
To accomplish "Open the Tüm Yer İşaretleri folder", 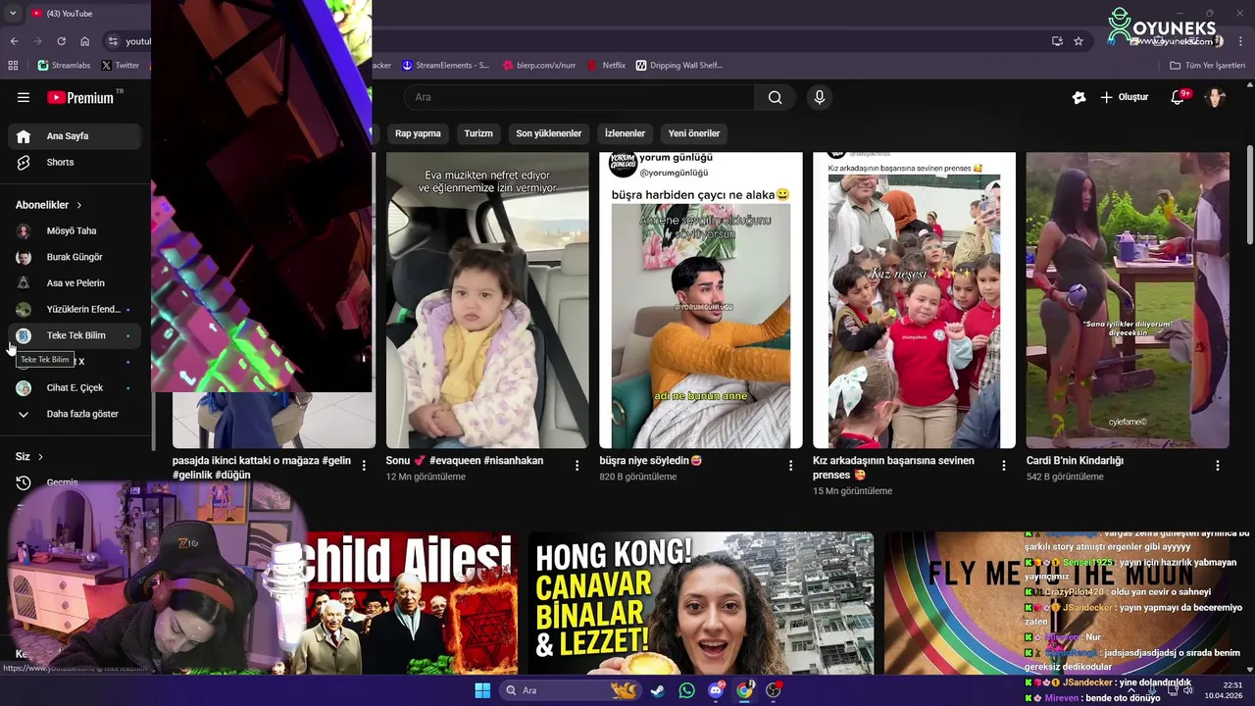I will (x=1208, y=66).
